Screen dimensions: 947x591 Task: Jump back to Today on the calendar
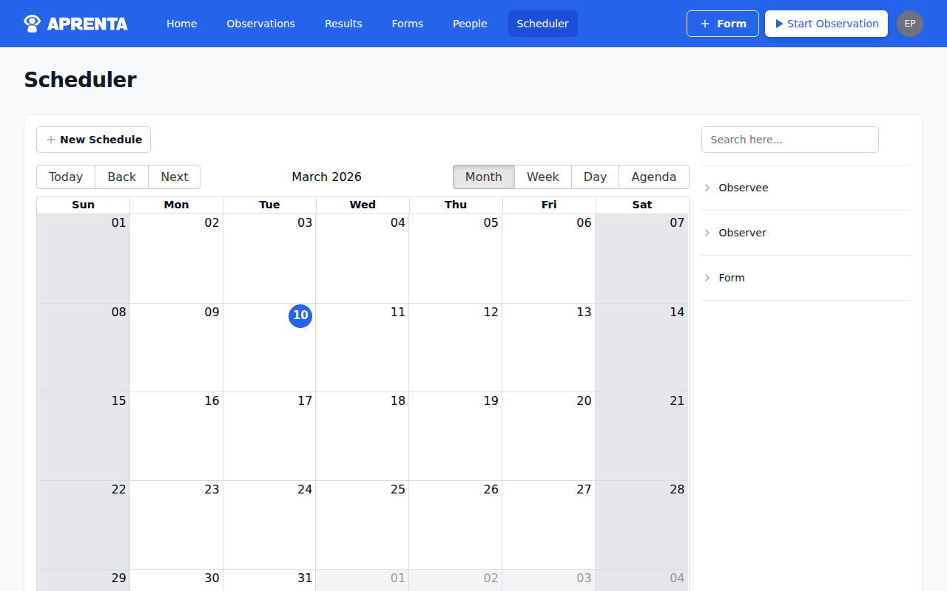pyautogui.click(x=66, y=177)
